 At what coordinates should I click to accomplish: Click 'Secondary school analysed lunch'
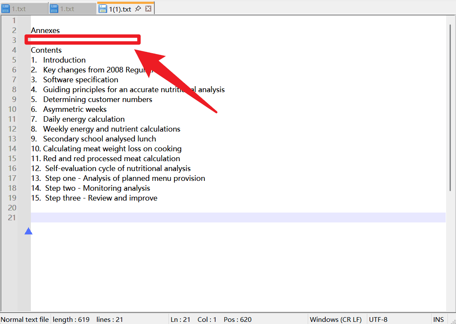(99, 139)
